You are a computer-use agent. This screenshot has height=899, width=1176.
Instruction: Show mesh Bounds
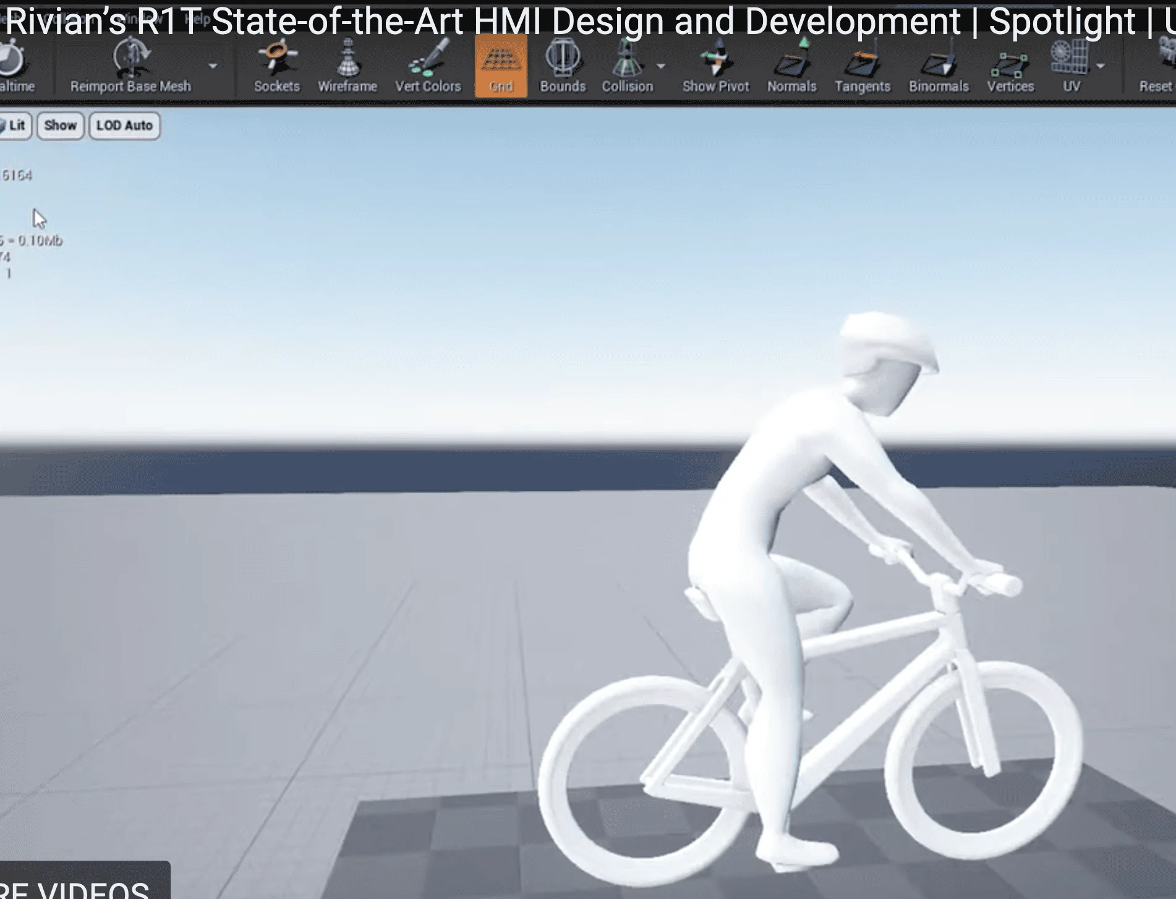click(563, 66)
